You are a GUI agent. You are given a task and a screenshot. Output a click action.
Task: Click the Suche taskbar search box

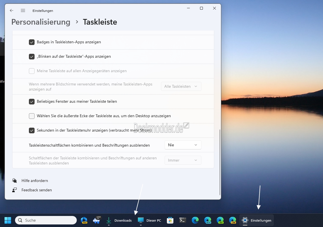(x=46, y=220)
